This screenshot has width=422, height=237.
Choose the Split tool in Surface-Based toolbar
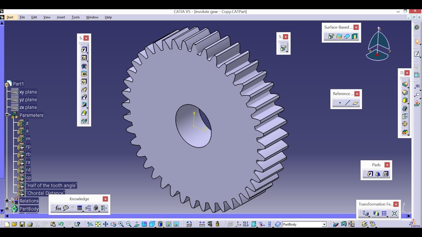tap(331, 37)
